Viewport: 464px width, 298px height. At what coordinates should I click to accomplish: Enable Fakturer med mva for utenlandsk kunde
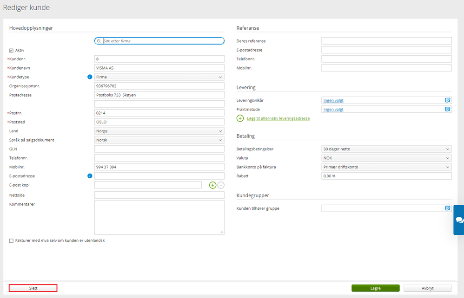[x=11, y=241]
